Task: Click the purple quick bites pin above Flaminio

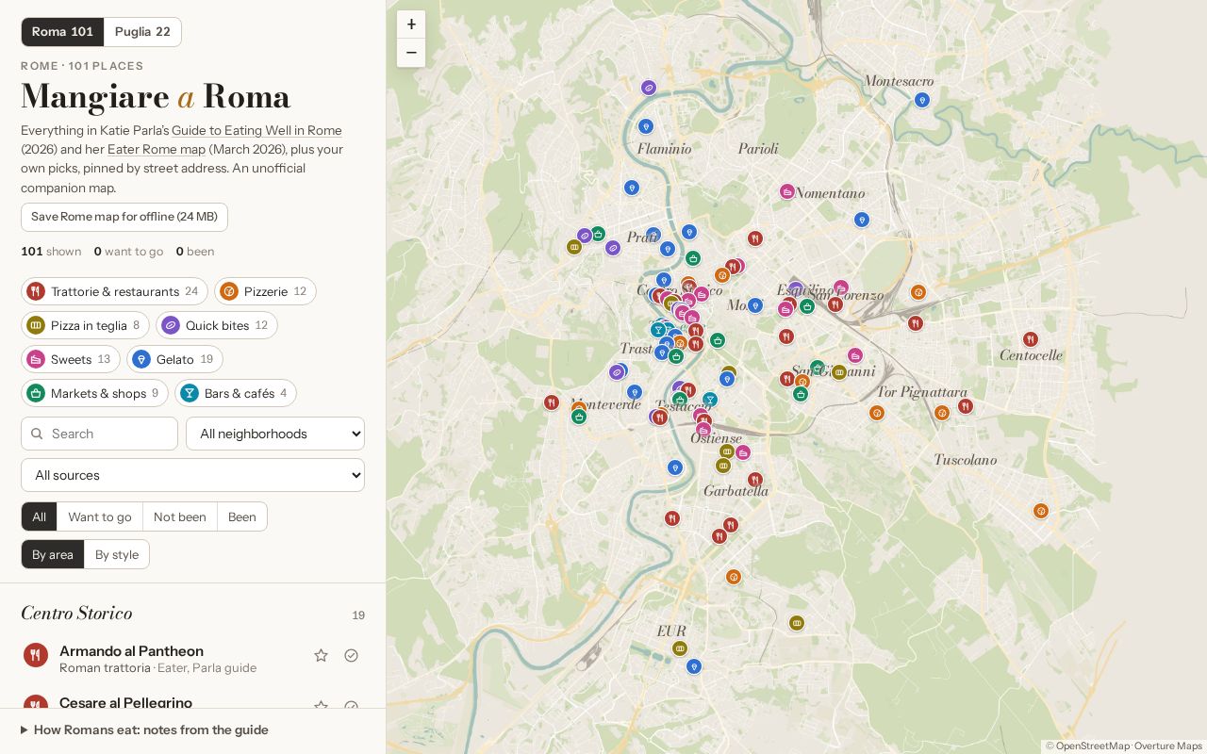Action: [x=649, y=88]
